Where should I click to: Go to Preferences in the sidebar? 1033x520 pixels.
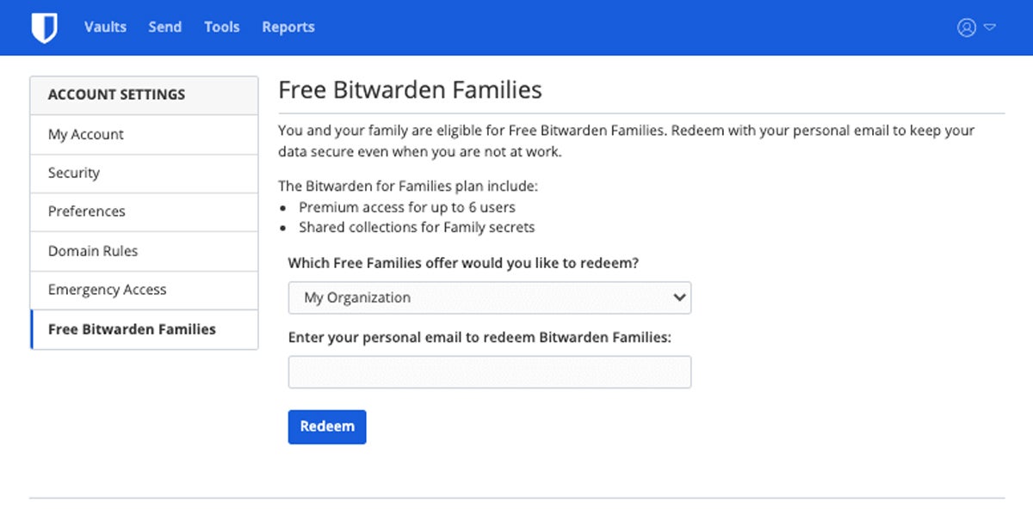[x=87, y=212]
